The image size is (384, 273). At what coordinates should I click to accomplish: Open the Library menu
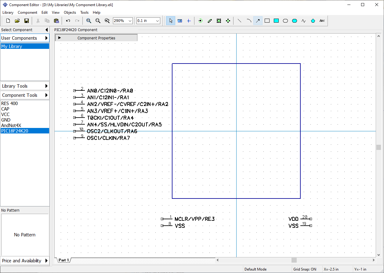click(8, 13)
